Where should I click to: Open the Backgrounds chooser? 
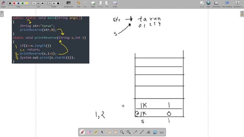coord(69,4)
